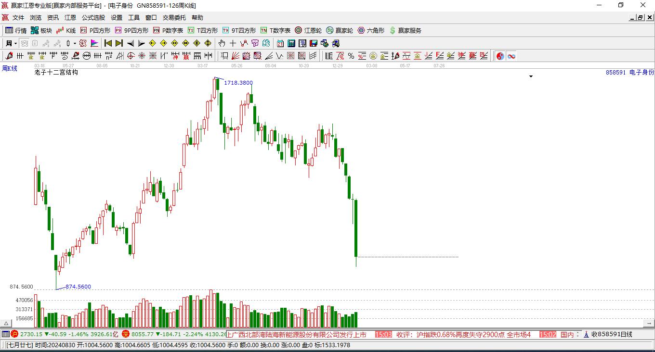The height and width of the screenshot is (352, 655).
Task: Open the 资讯 menu
Action: 53,18
